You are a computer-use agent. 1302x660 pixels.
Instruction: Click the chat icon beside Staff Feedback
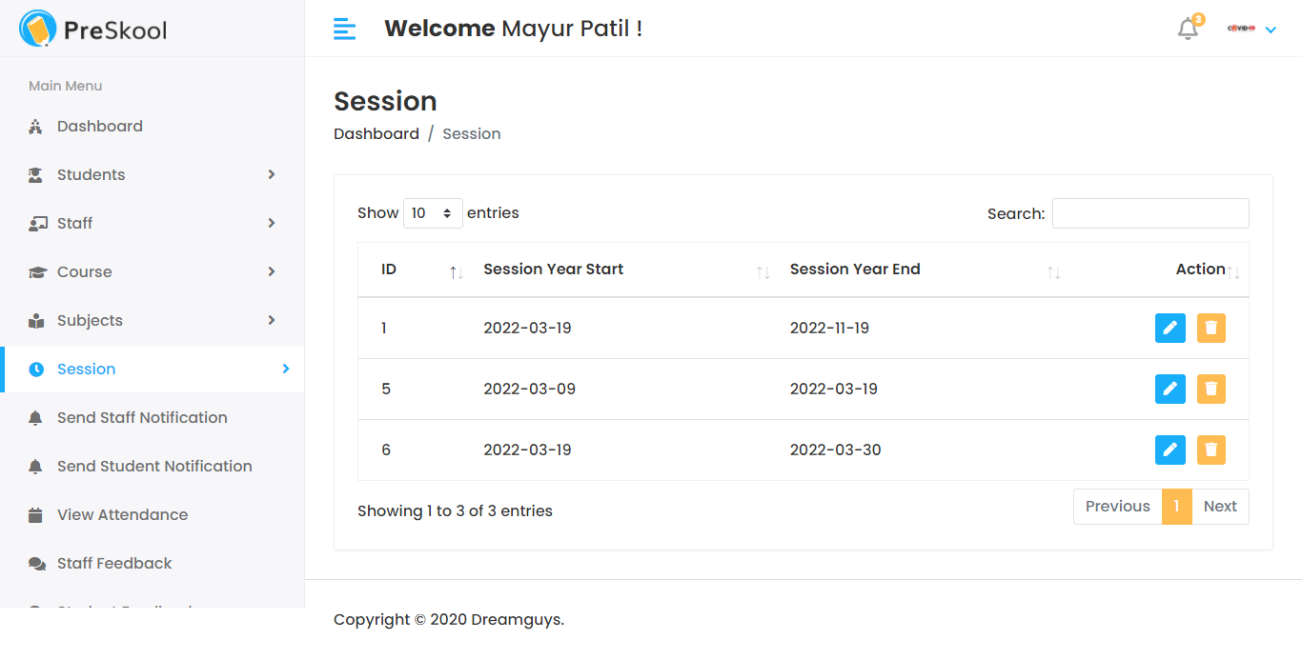35,563
